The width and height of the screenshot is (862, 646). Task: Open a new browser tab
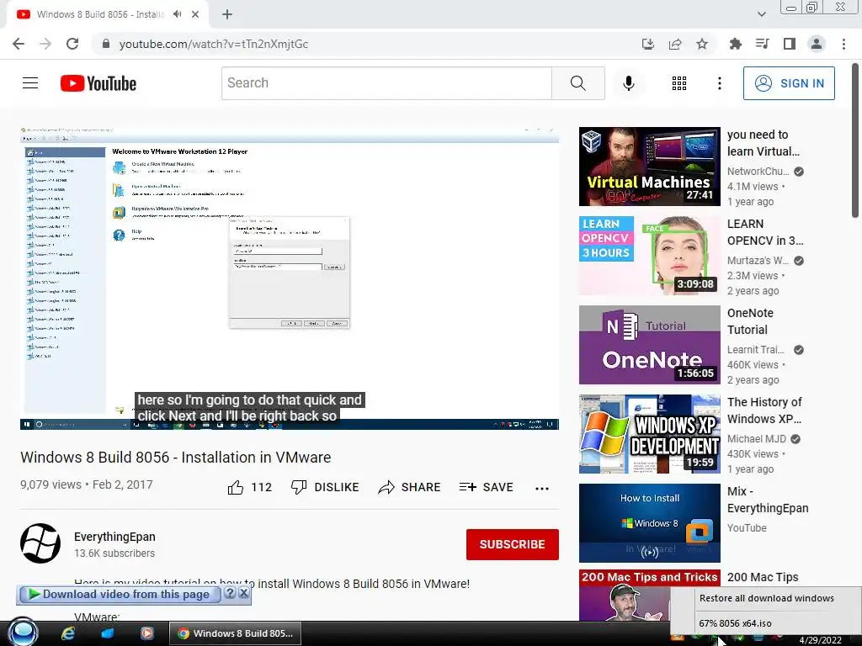pyautogui.click(x=227, y=15)
